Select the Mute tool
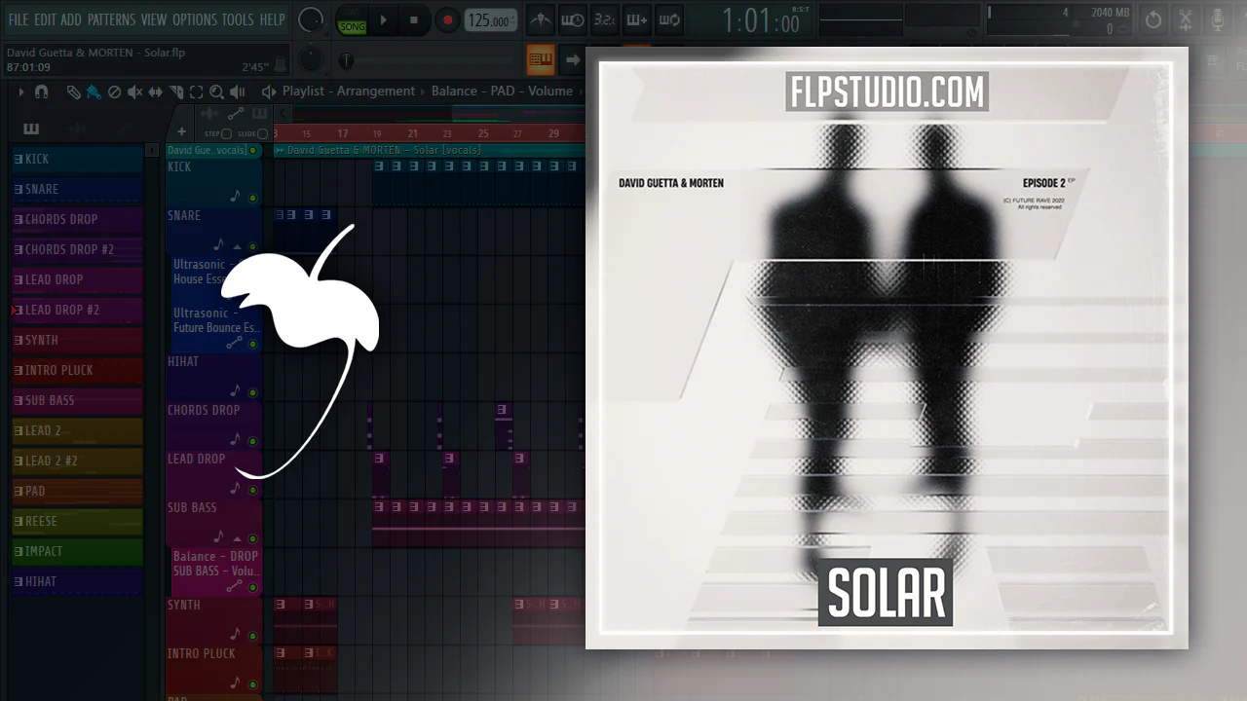Image resolution: width=1247 pixels, height=701 pixels. pyautogui.click(x=134, y=92)
